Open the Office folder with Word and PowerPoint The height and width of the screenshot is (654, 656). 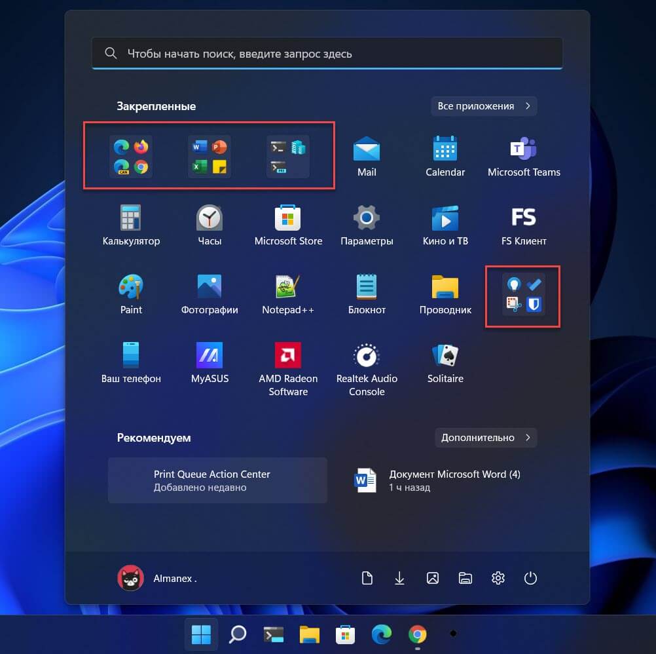210,156
